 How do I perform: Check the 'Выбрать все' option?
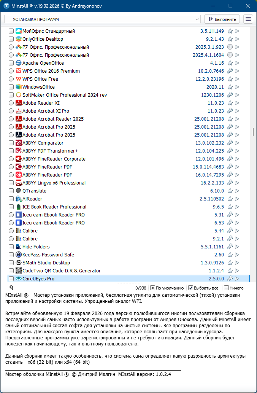(191, 288)
